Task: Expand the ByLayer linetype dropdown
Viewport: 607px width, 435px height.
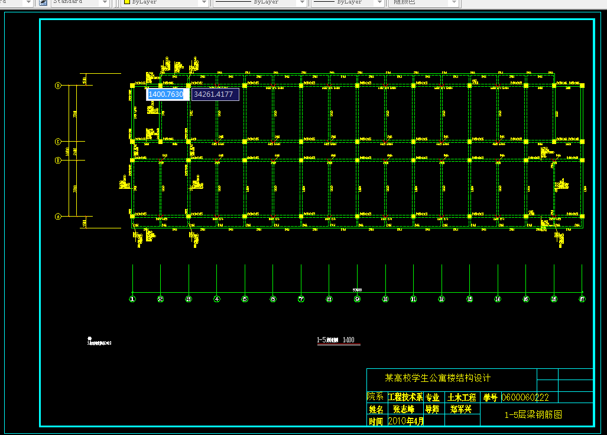Action: click(x=303, y=2)
